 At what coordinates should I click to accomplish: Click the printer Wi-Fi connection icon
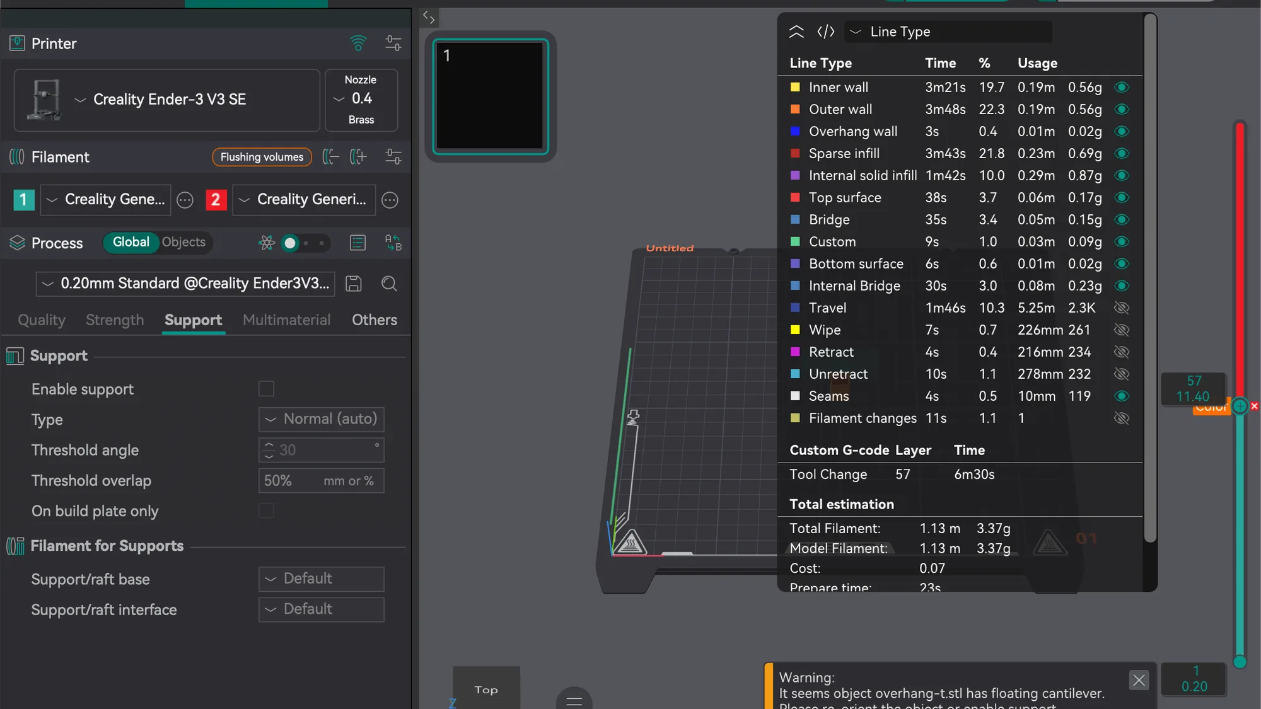point(357,43)
